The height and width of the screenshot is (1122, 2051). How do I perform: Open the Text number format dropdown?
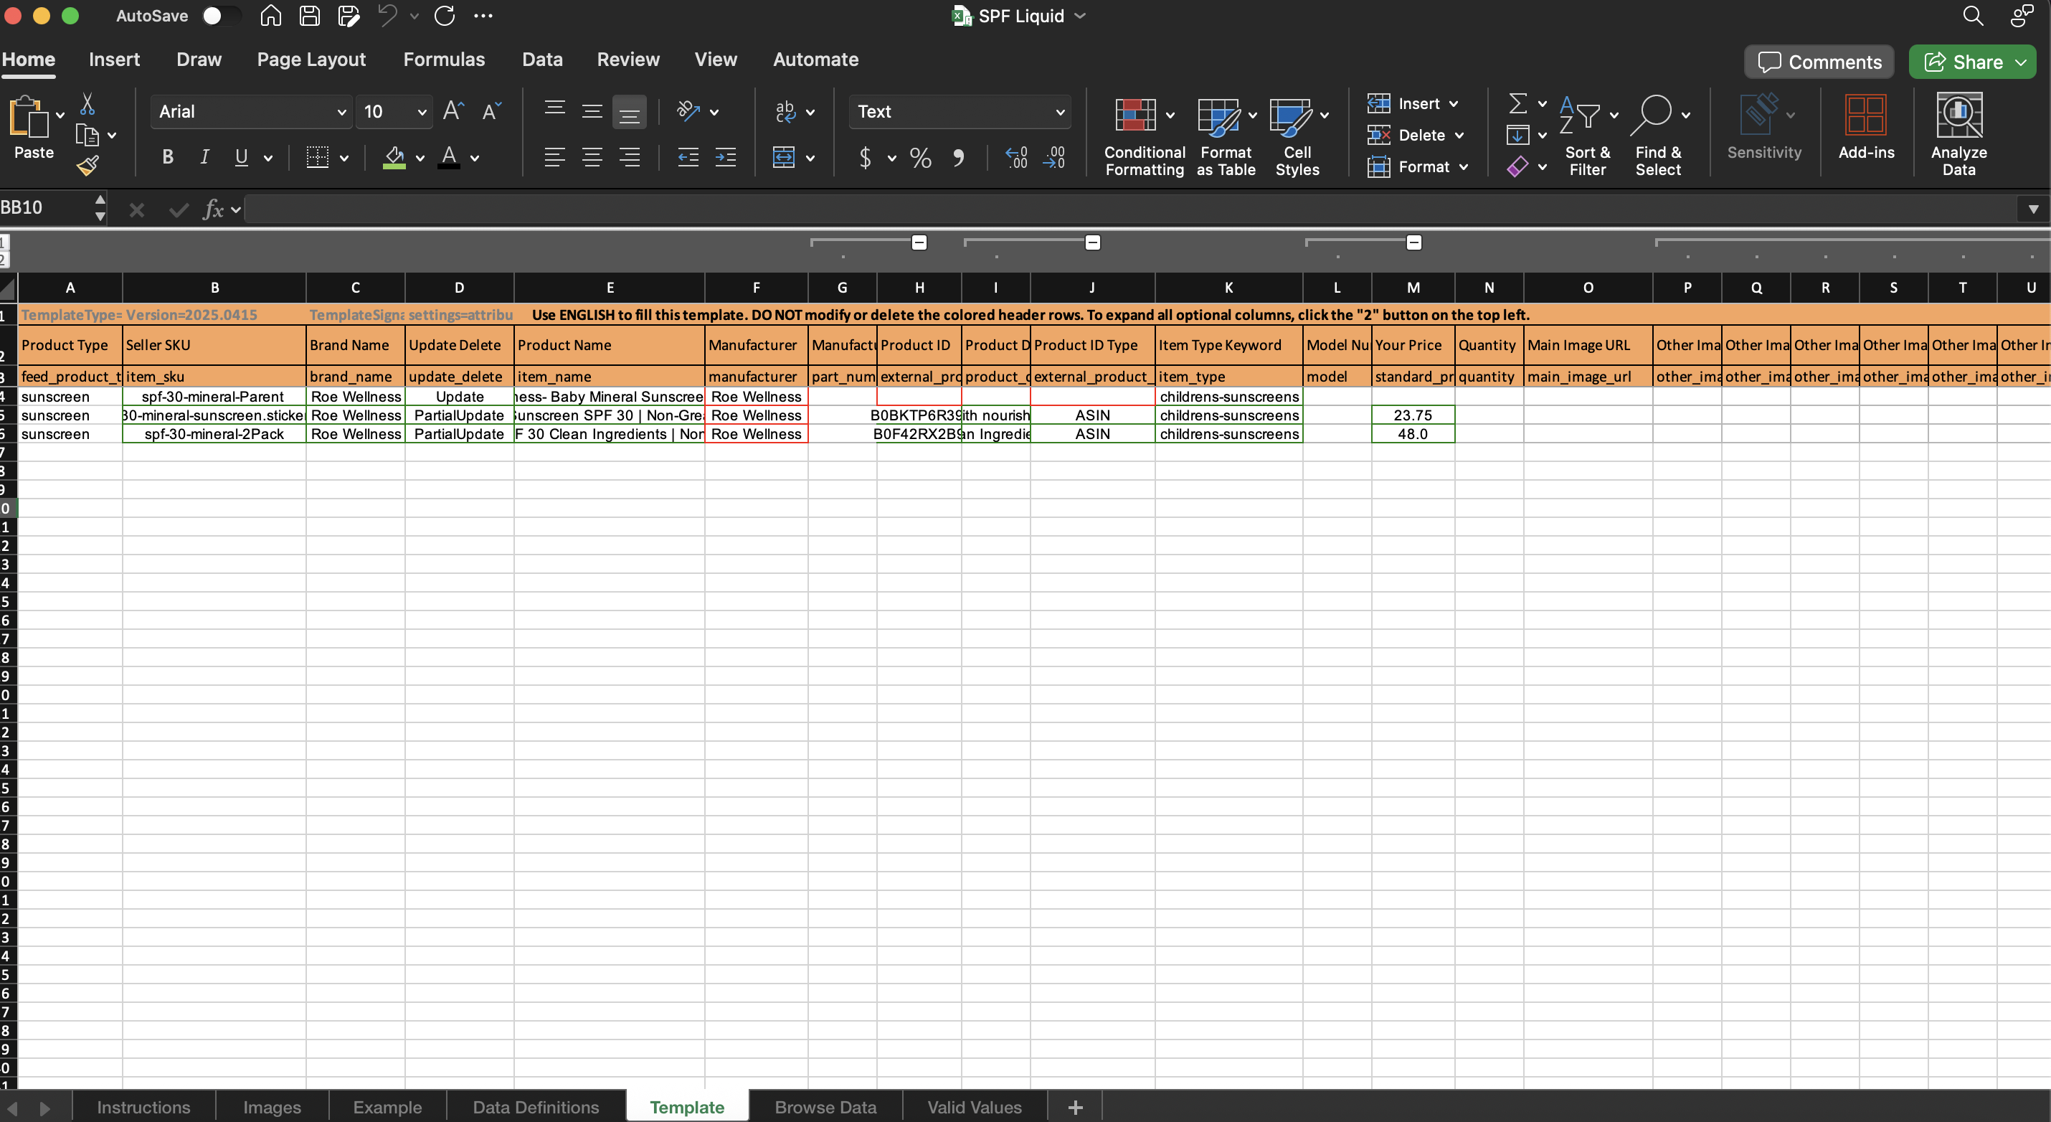(1060, 113)
